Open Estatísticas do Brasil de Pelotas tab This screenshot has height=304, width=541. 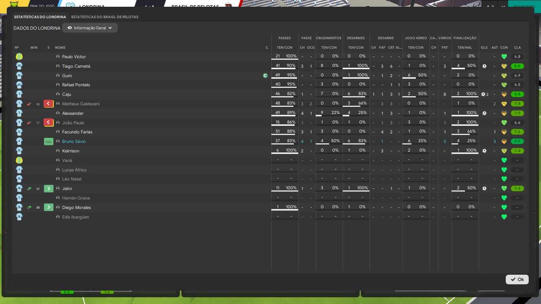point(105,17)
